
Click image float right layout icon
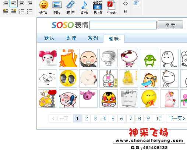point(14,11)
